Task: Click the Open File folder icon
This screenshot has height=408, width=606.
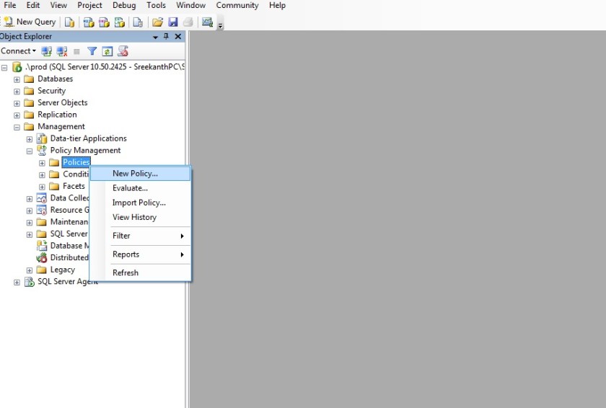Action: [157, 22]
